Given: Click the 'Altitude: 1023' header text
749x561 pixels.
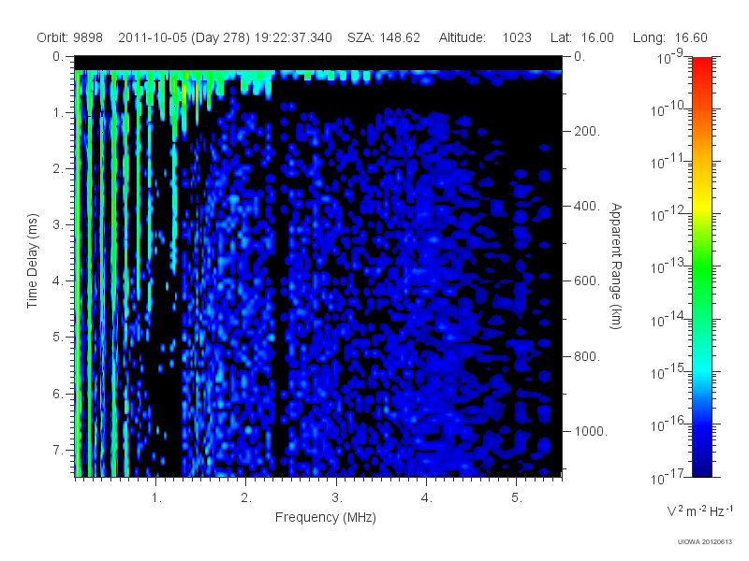Looking at the screenshot, I should tap(485, 37).
